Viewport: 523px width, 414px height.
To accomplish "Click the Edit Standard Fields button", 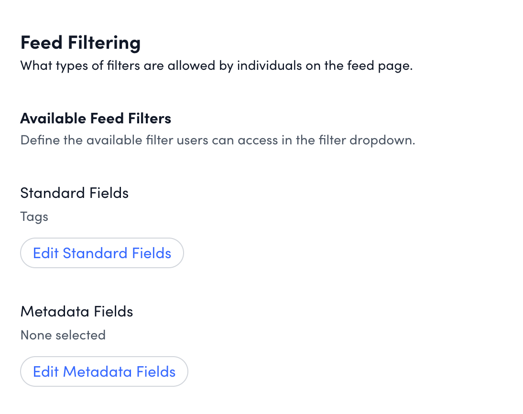I will [x=102, y=253].
